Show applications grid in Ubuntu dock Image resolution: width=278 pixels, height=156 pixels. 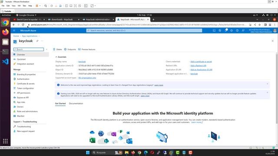tap(5, 141)
